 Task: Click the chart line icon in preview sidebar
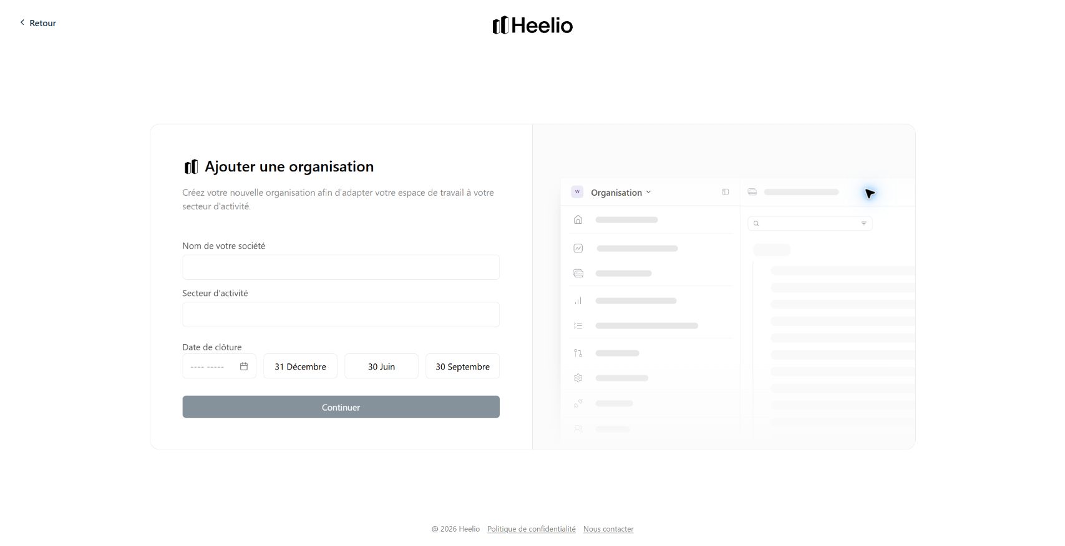click(x=578, y=248)
